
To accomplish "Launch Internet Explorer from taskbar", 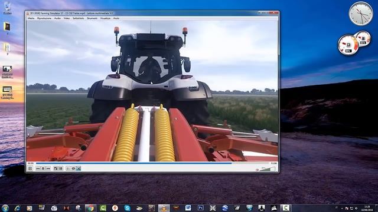I will [17, 208].
